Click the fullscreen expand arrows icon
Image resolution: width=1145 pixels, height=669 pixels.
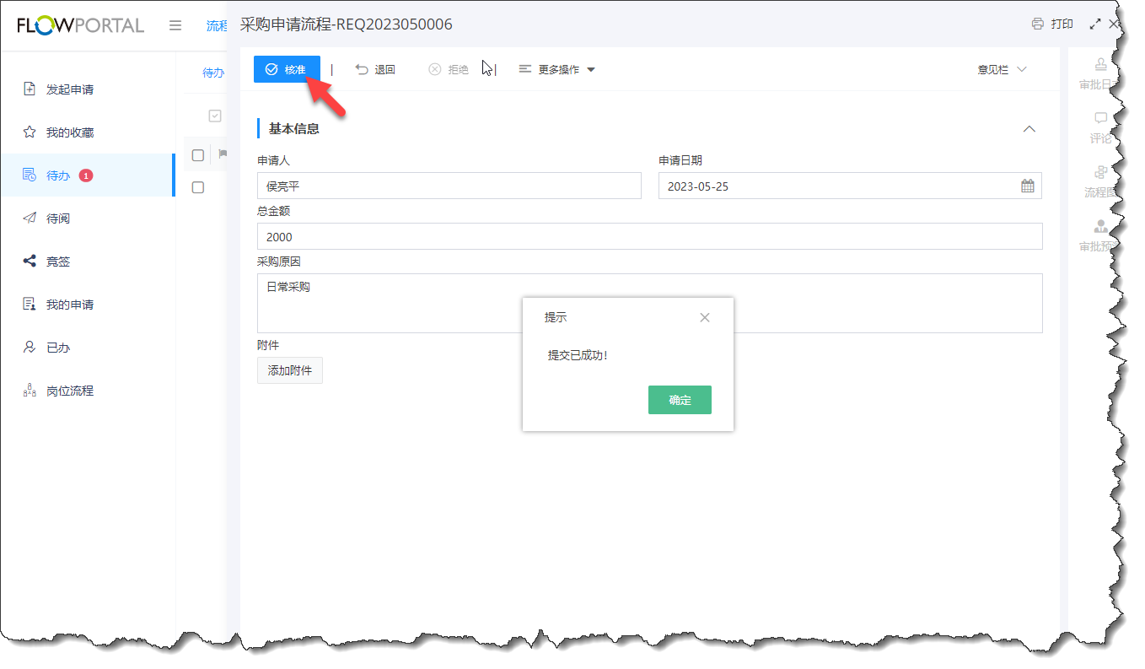coord(1095,24)
